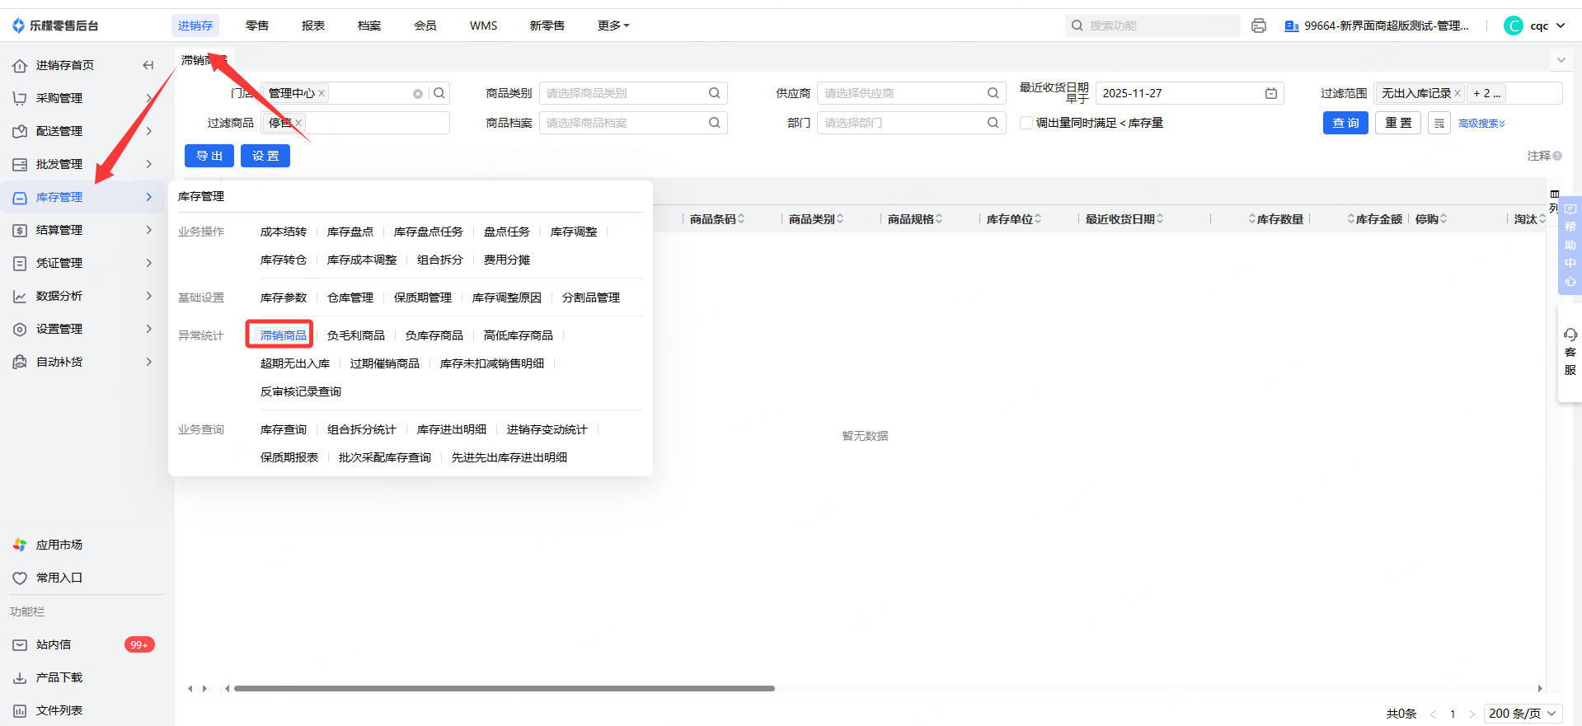Open the column filter settings icon beside Reset
1582x726 pixels.
(1439, 124)
